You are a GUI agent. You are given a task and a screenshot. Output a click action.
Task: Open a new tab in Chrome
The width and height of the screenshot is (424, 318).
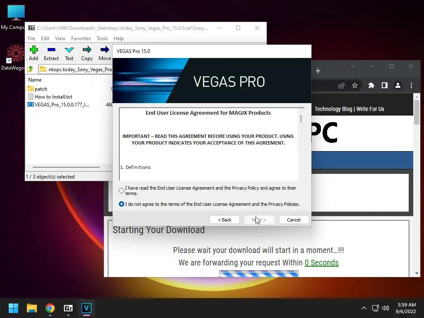pos(318,71)
